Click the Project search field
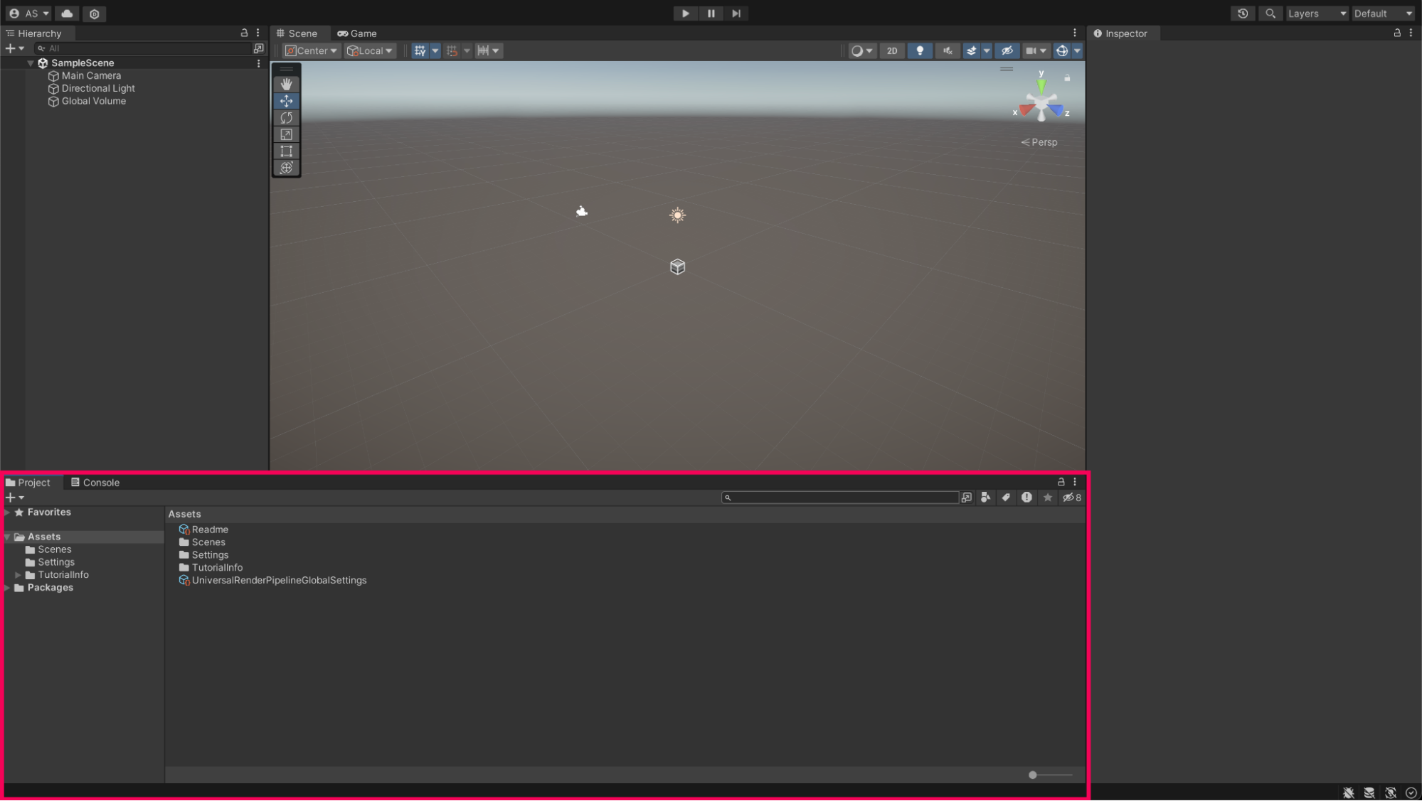This screenshot has height=801, width=1422. click(x=842, y=498)
